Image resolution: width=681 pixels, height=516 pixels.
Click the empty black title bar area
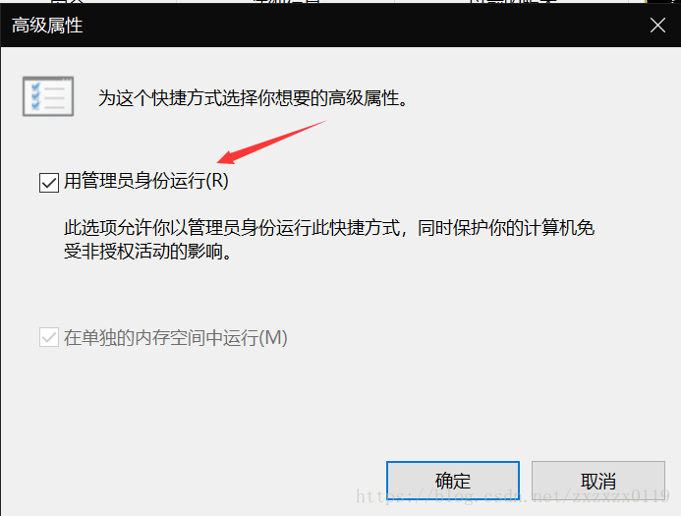[365, 26]
